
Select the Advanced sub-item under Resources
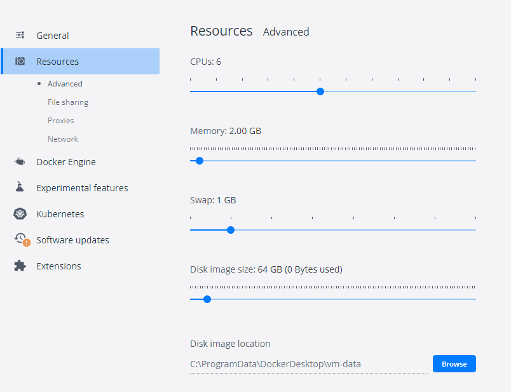(65, 84)
